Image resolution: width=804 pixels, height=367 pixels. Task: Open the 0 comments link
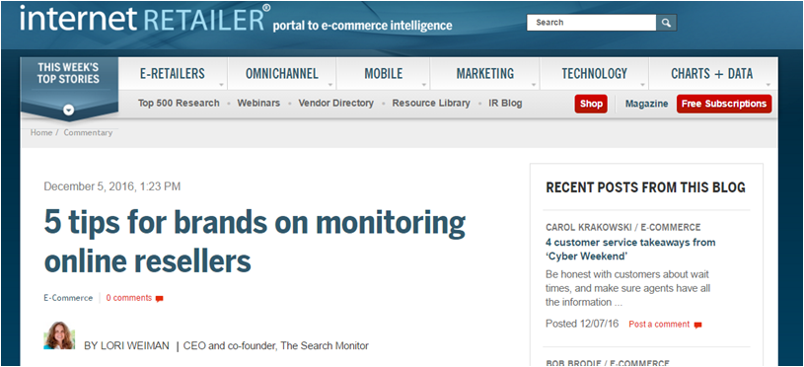128,298
